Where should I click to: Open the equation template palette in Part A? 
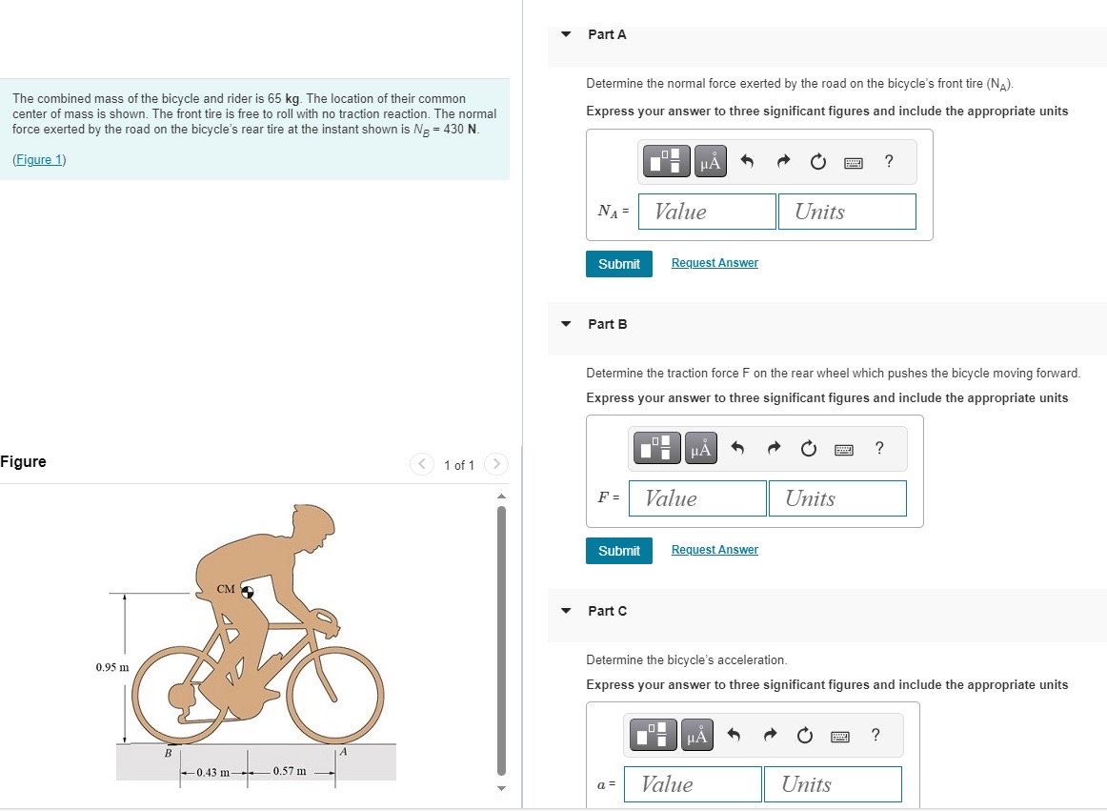666,161
